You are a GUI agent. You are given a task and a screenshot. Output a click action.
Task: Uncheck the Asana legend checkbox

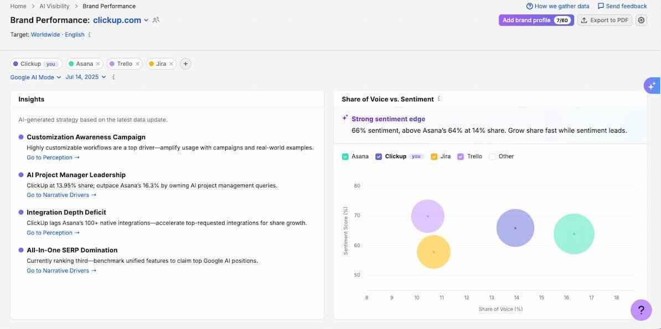click(345, 156)
